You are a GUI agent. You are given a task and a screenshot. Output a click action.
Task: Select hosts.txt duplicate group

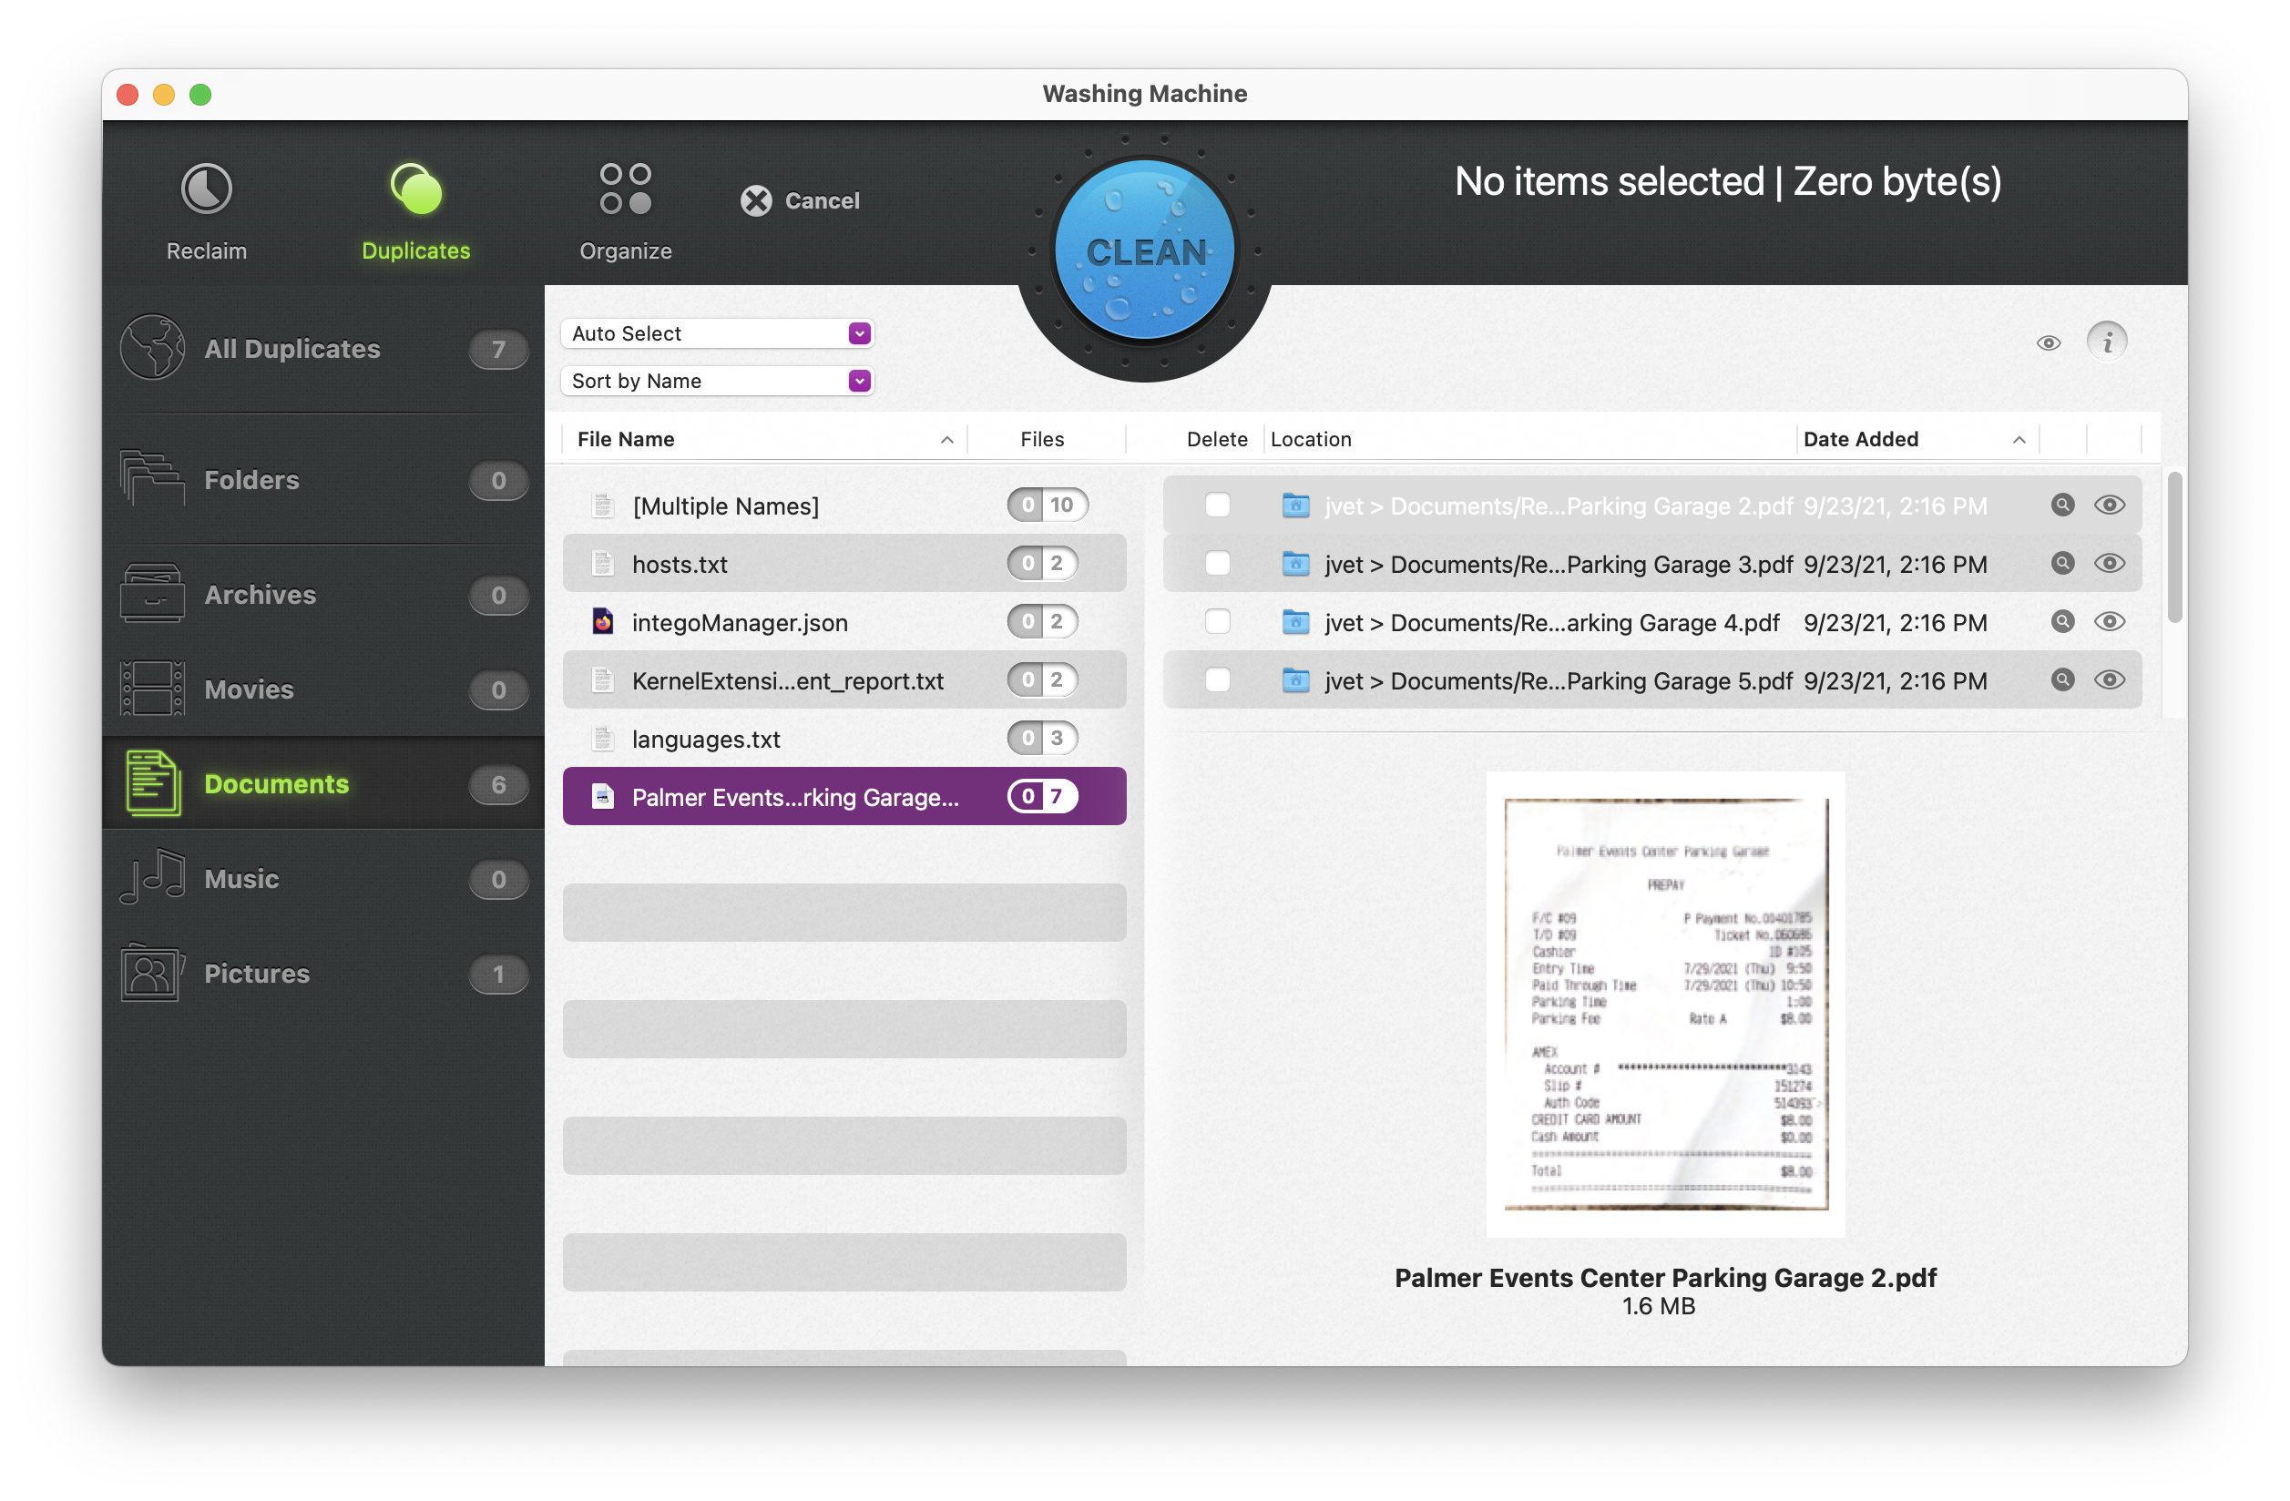pos(843,563)
